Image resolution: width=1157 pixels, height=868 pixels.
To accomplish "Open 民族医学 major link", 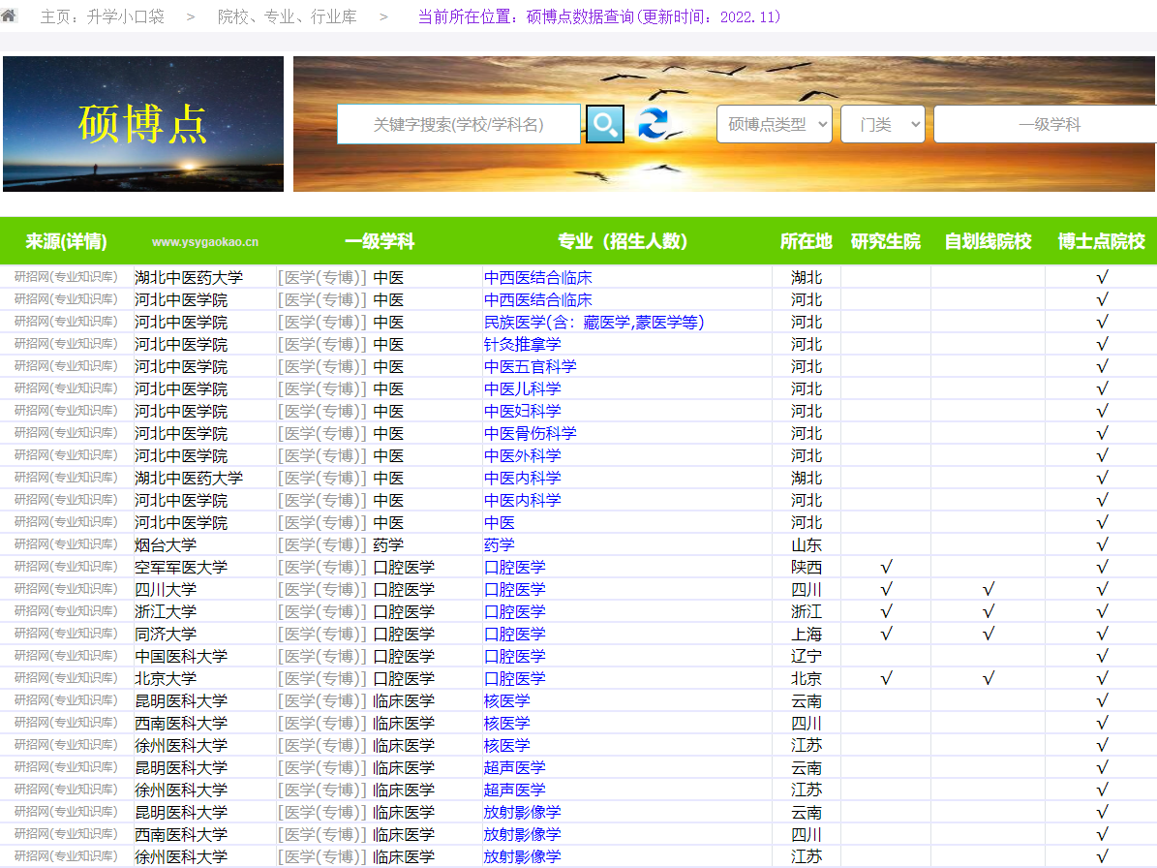I will [x=594, y=323].
